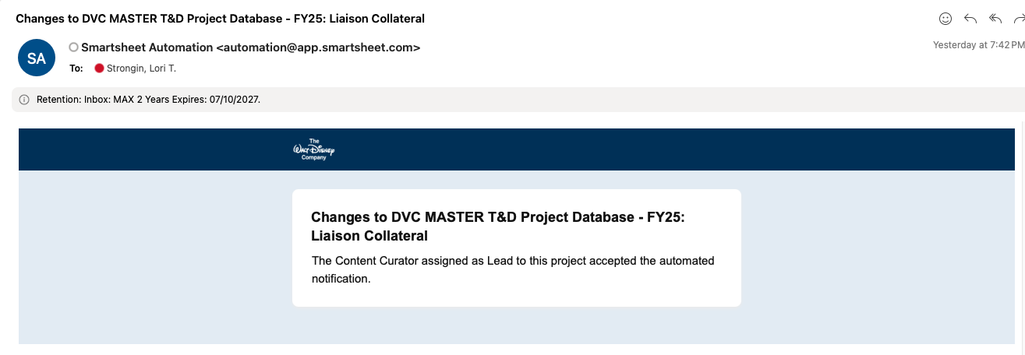
Task: Click the Retention policy expiration notice
Action: tap(148, 100)
